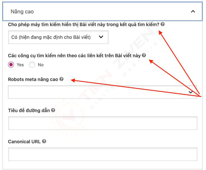
Task: Open help icon next to Canonical URL
Action: (44, 141)
